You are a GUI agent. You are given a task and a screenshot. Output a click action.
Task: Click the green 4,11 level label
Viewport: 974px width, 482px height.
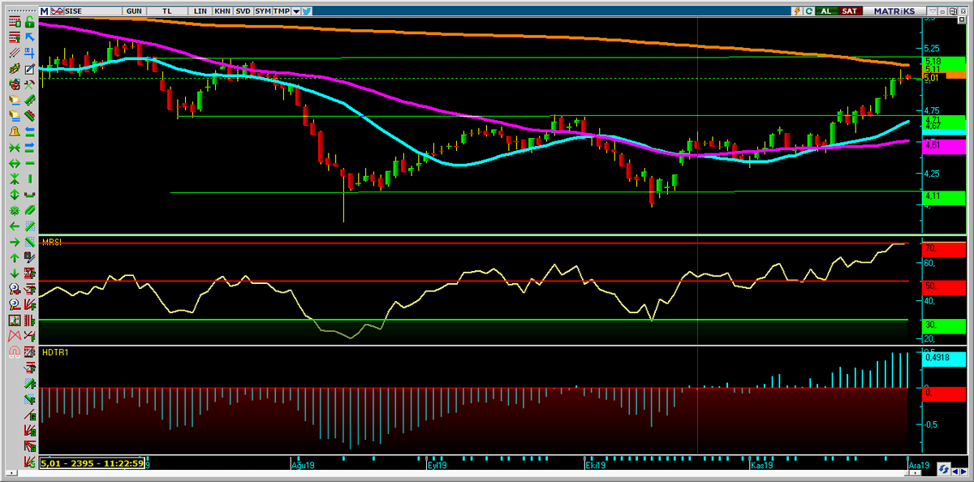click(x=943, y=196)
